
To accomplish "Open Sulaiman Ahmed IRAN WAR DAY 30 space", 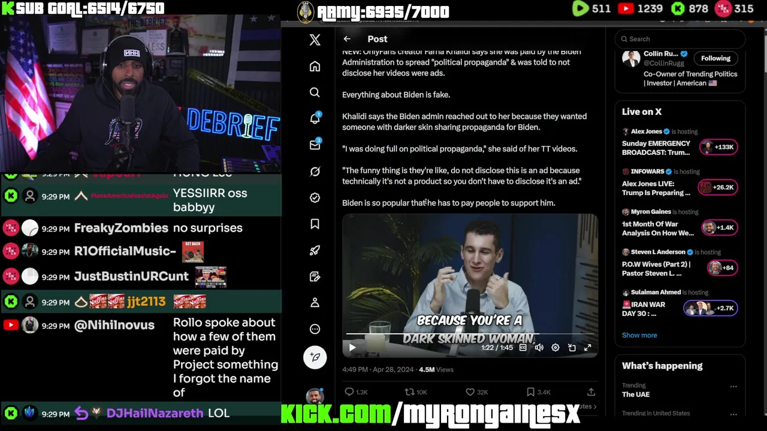I will pos(644,309).
